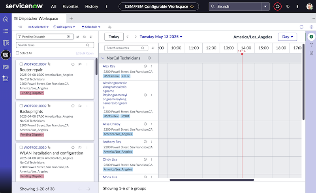
Task: Open the Cindy Lisa agent link
Action: point(110,159)
